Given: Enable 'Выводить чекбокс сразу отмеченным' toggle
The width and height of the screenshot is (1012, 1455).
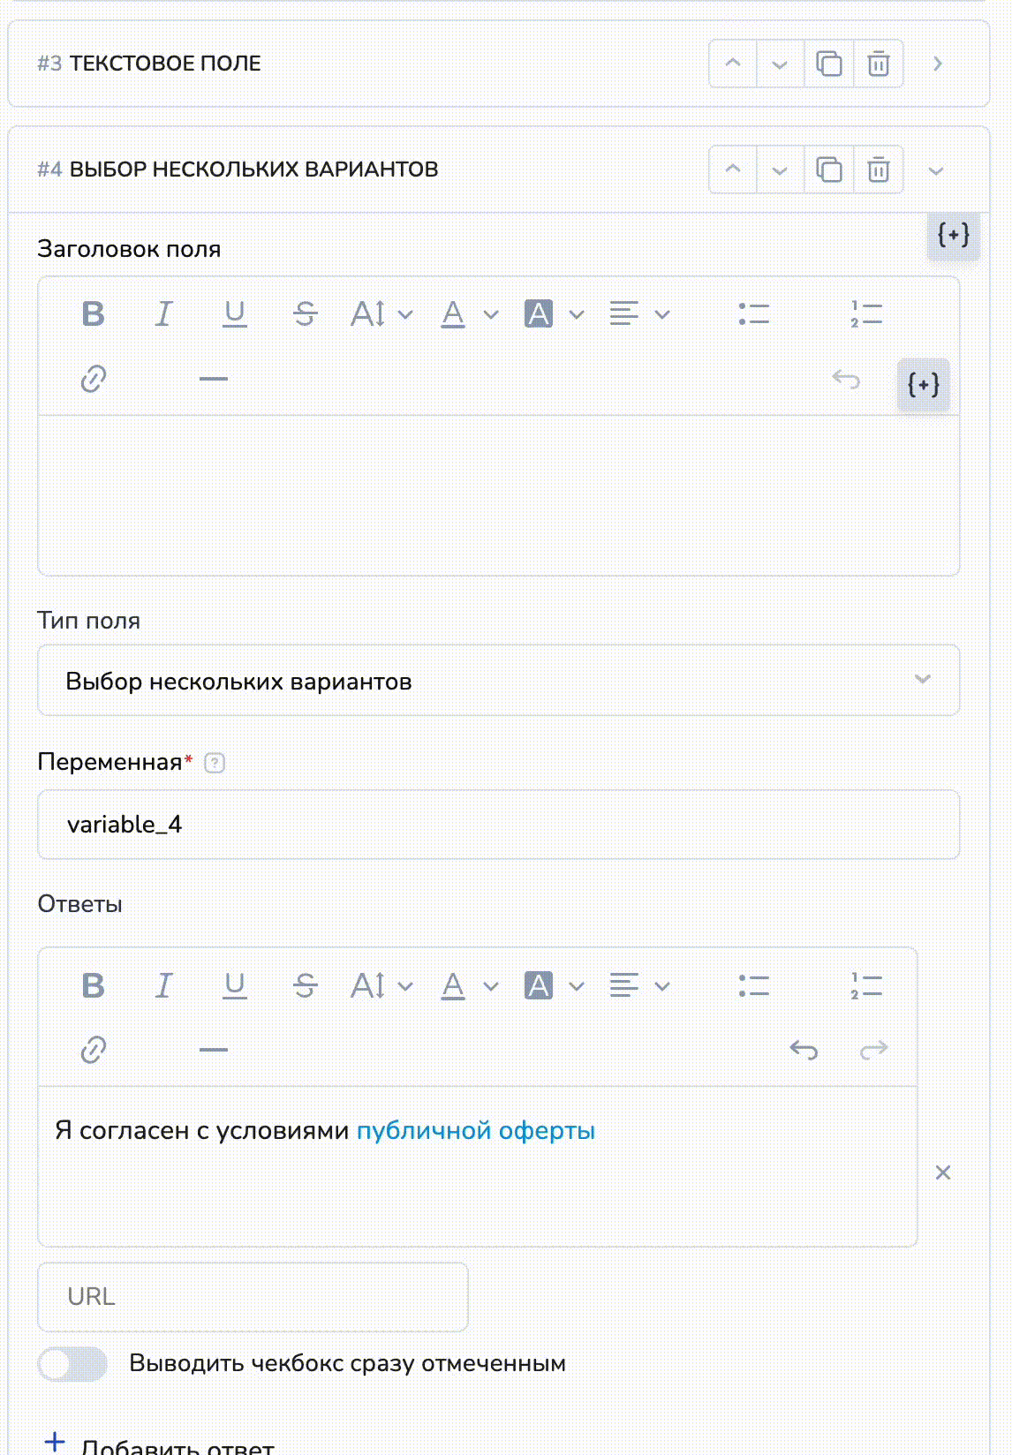Looking at the screenshot, I should (72, 1364).
